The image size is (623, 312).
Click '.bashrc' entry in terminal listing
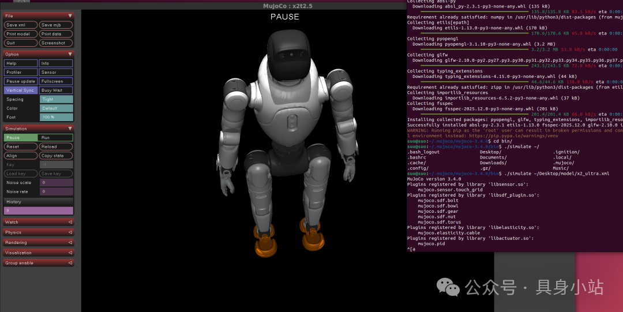coord(416,157)
